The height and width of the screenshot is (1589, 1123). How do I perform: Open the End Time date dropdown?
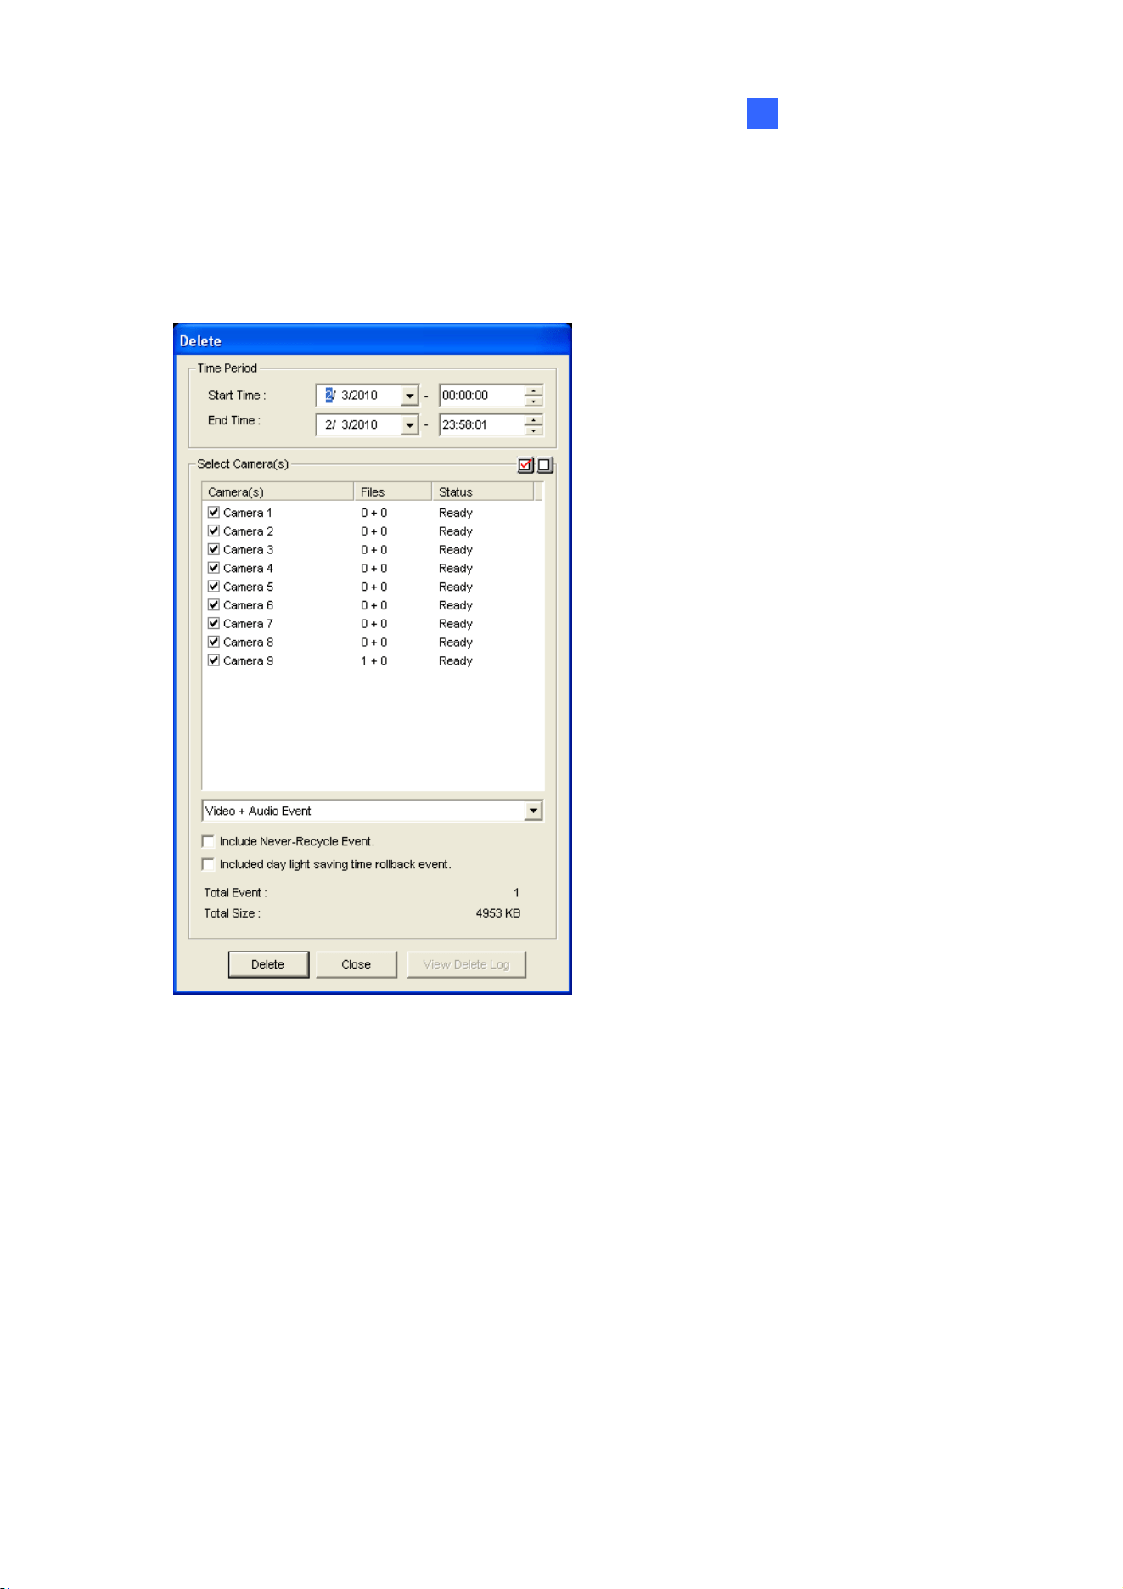coord(410,425)
